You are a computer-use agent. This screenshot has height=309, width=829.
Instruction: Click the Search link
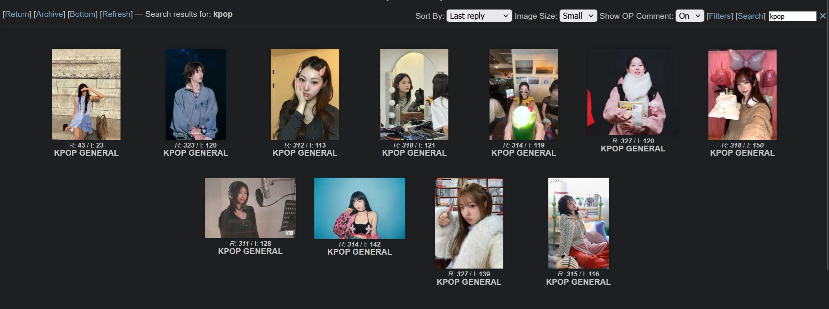[750, 16]
